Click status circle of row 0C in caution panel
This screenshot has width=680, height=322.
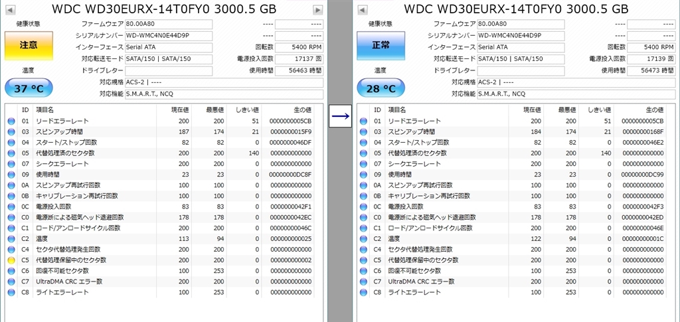coord(11,206)
